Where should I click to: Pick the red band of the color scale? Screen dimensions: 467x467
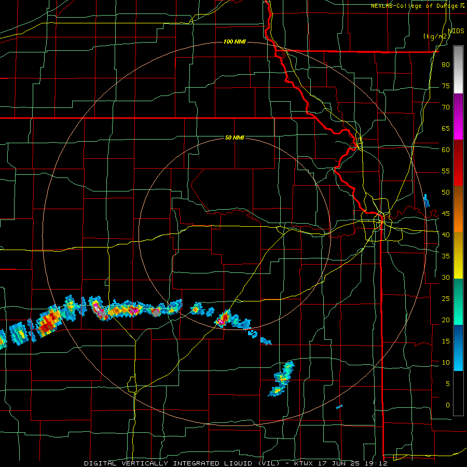click(458, 163)
